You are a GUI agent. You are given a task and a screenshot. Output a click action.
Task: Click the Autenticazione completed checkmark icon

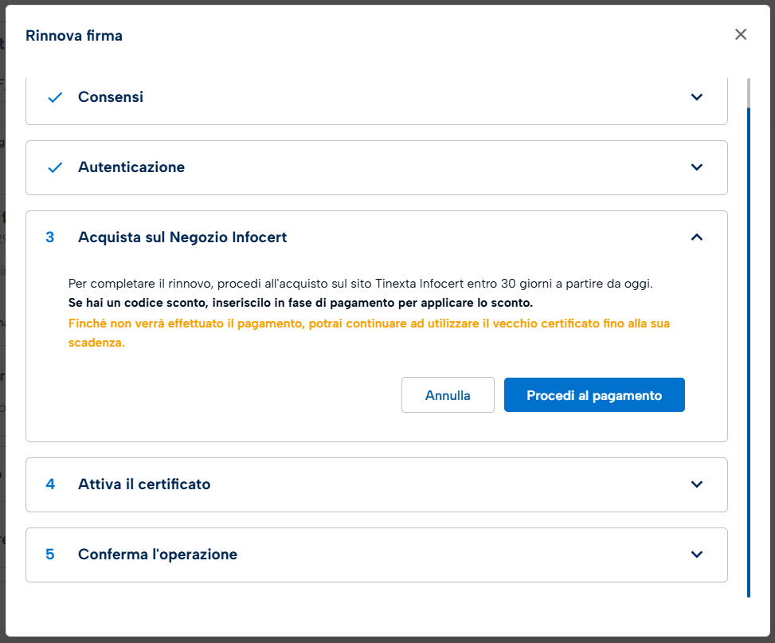pyautogui.click(x=55, y=167)
